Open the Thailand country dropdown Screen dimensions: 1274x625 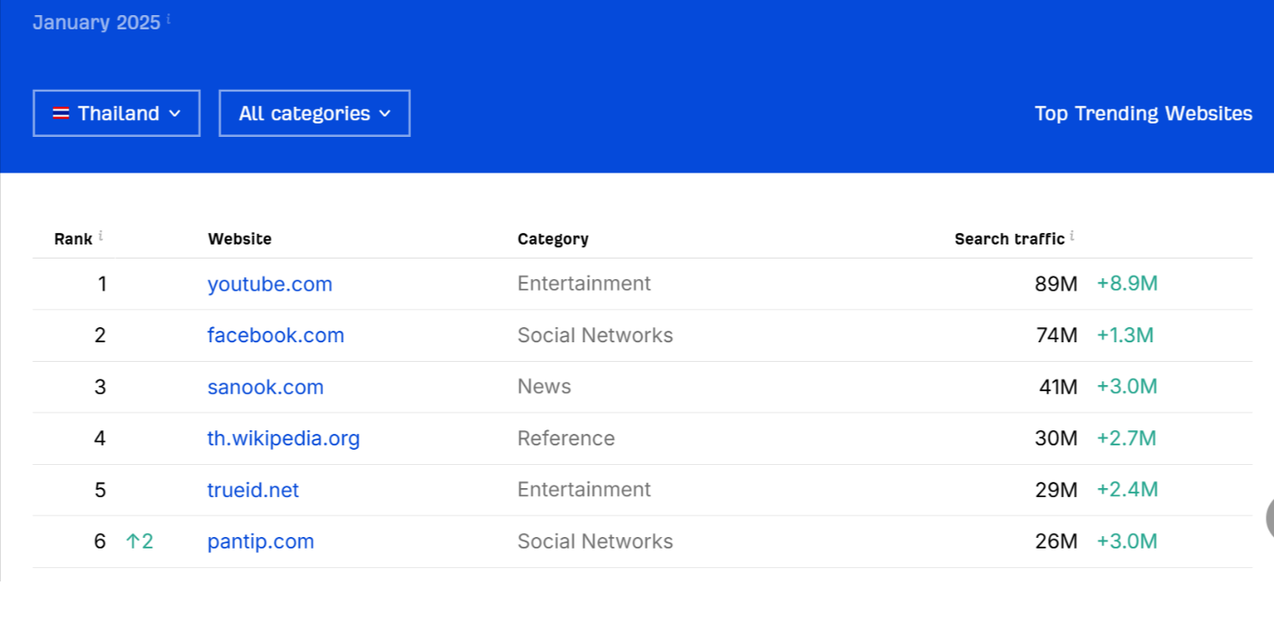(x=117, y=113)
